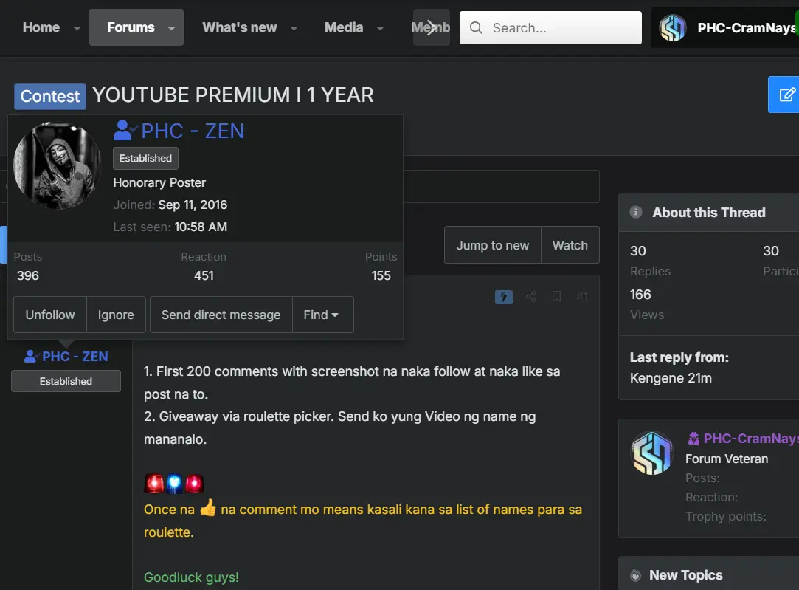This screenshot has height=590, width=799.
Task: Expand the Forums dropdown arrow
Action: [171, 29]
